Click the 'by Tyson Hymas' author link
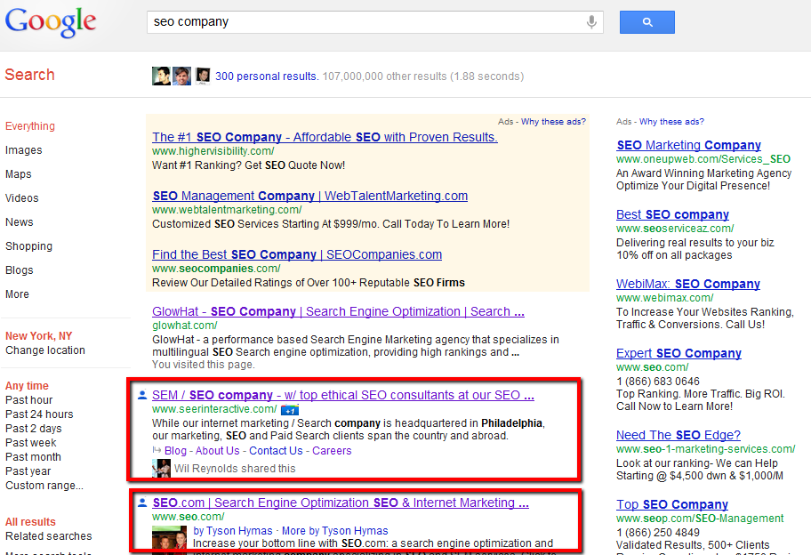 pyautogui.click(x=233, y=531)
